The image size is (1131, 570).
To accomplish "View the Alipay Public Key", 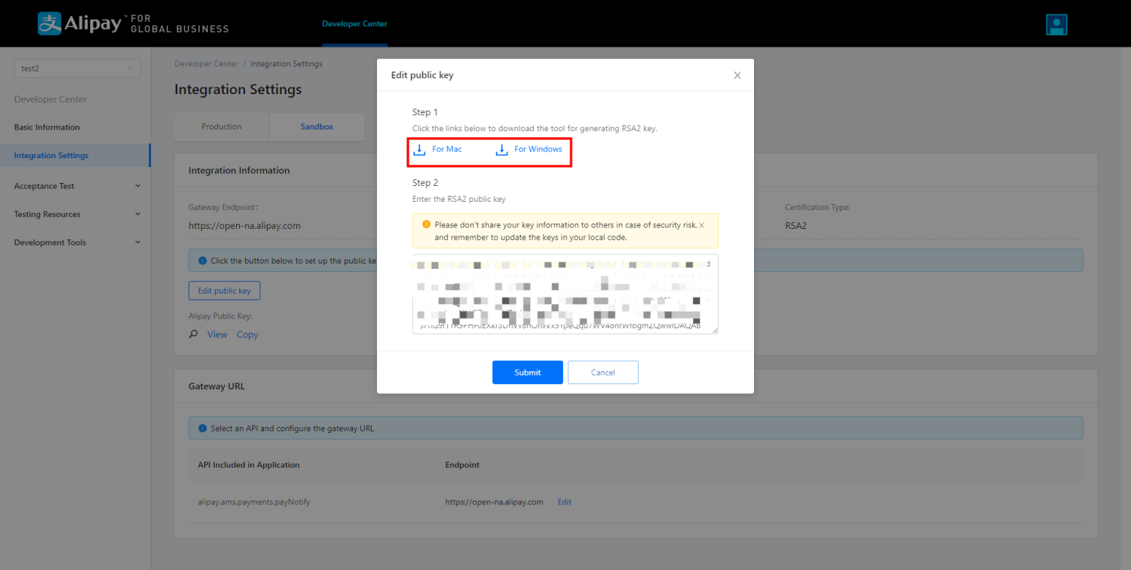I will [x=217, y=334].
